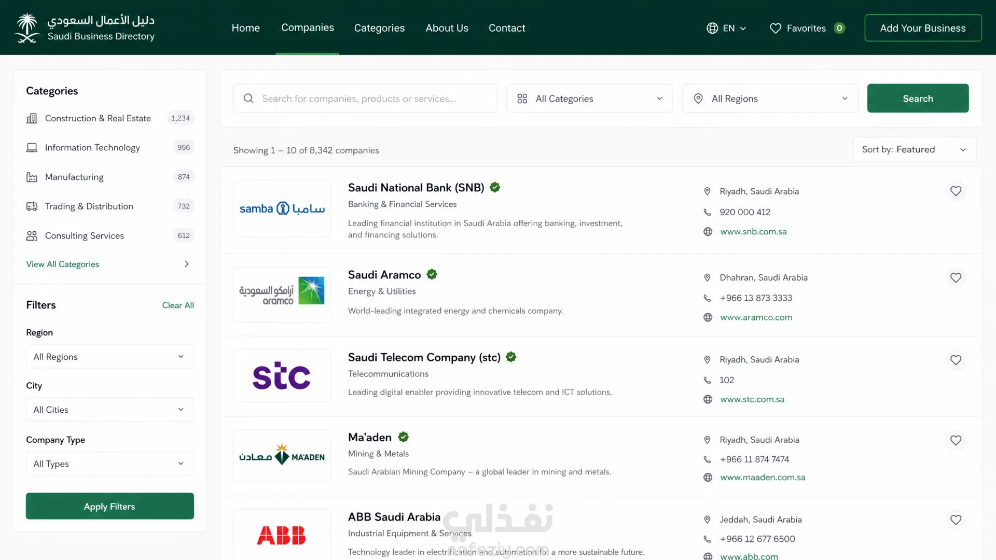Open the www.stc.com.sa website link
This screenshot has height=560, width=996.
click(752, 399)
